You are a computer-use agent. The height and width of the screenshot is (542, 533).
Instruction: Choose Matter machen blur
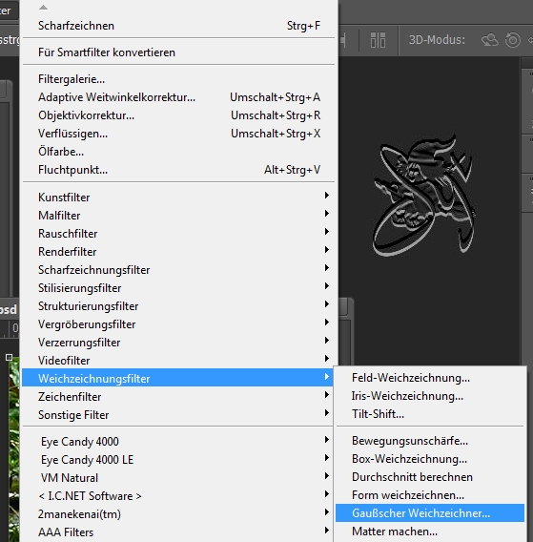(430, 532)
